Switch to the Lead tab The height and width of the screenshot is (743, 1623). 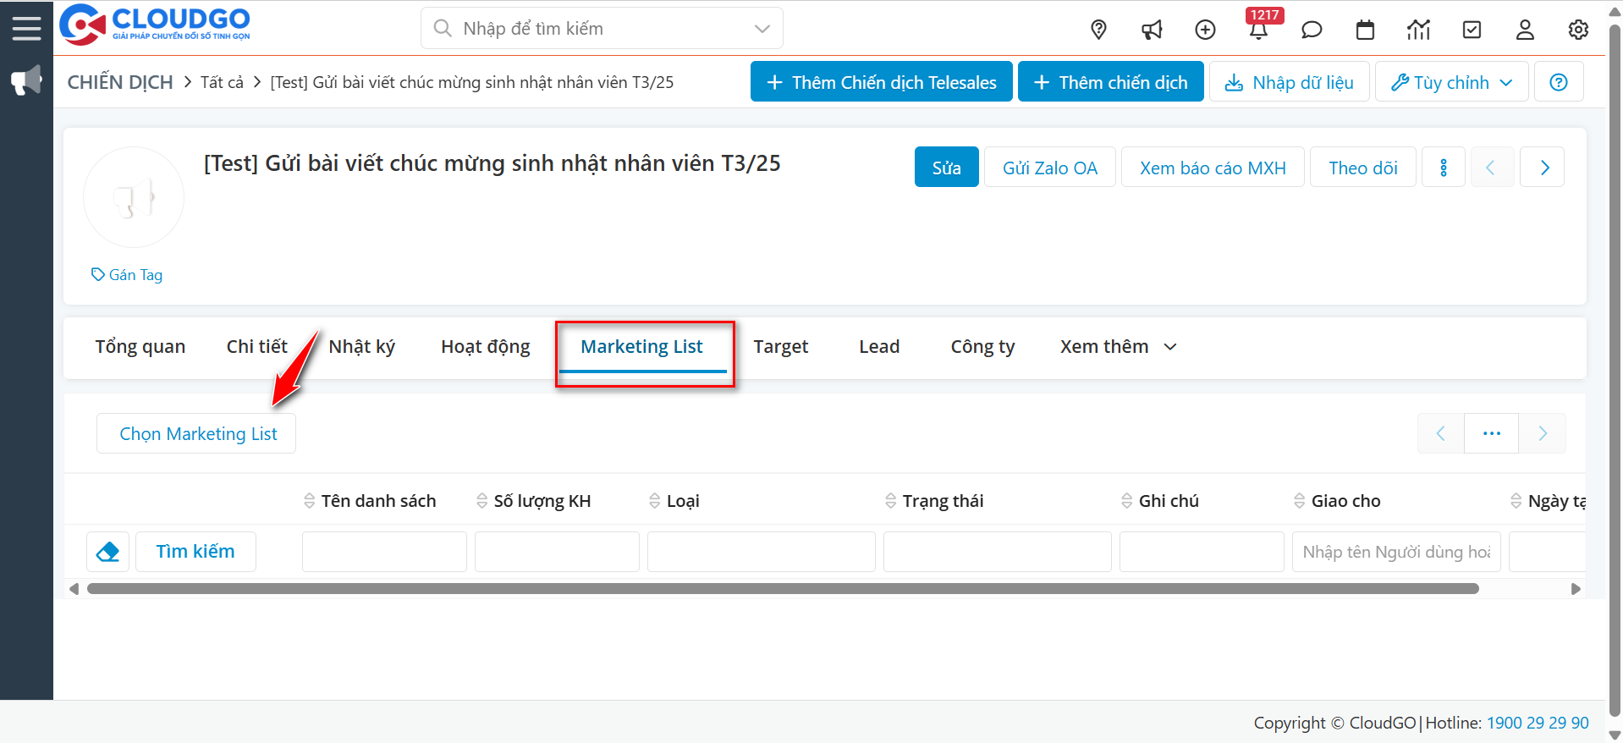879,347
